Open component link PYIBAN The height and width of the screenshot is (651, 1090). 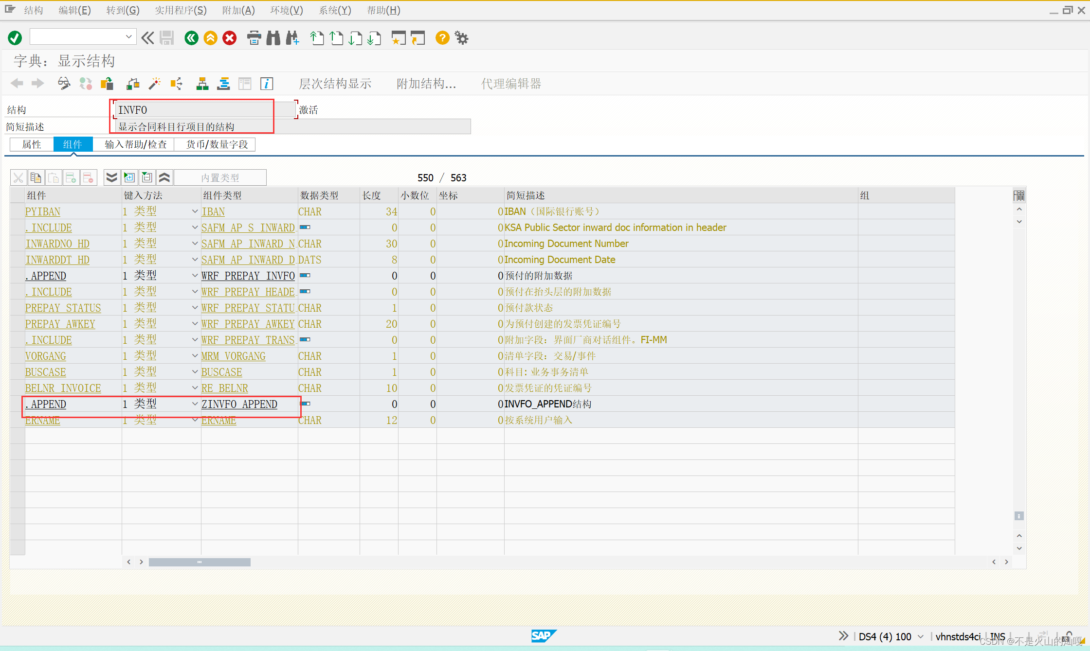pos(43,211)
